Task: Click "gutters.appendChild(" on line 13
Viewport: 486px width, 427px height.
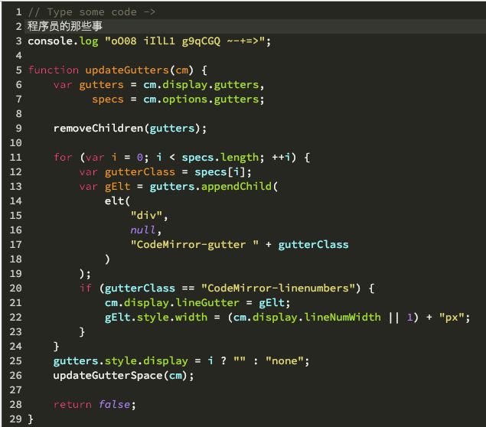Action: point(214,187)
